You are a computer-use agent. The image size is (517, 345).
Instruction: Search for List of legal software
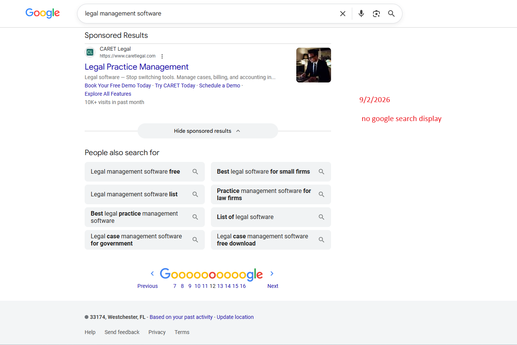pos(271,217)
